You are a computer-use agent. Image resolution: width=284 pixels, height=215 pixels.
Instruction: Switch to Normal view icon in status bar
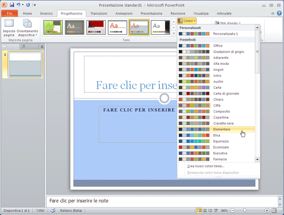(x=199, y=210)
